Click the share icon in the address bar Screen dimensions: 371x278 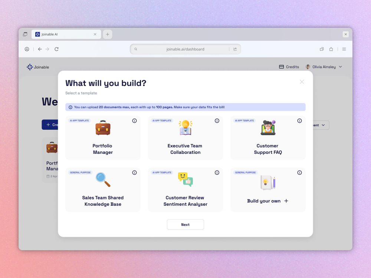coord(235,49)
